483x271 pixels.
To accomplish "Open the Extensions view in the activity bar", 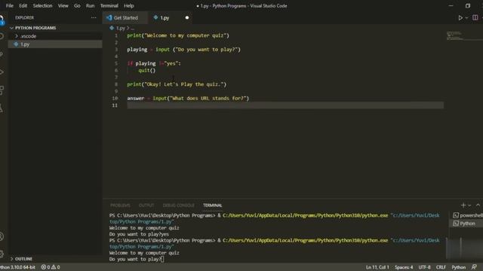I will (2, 90).
